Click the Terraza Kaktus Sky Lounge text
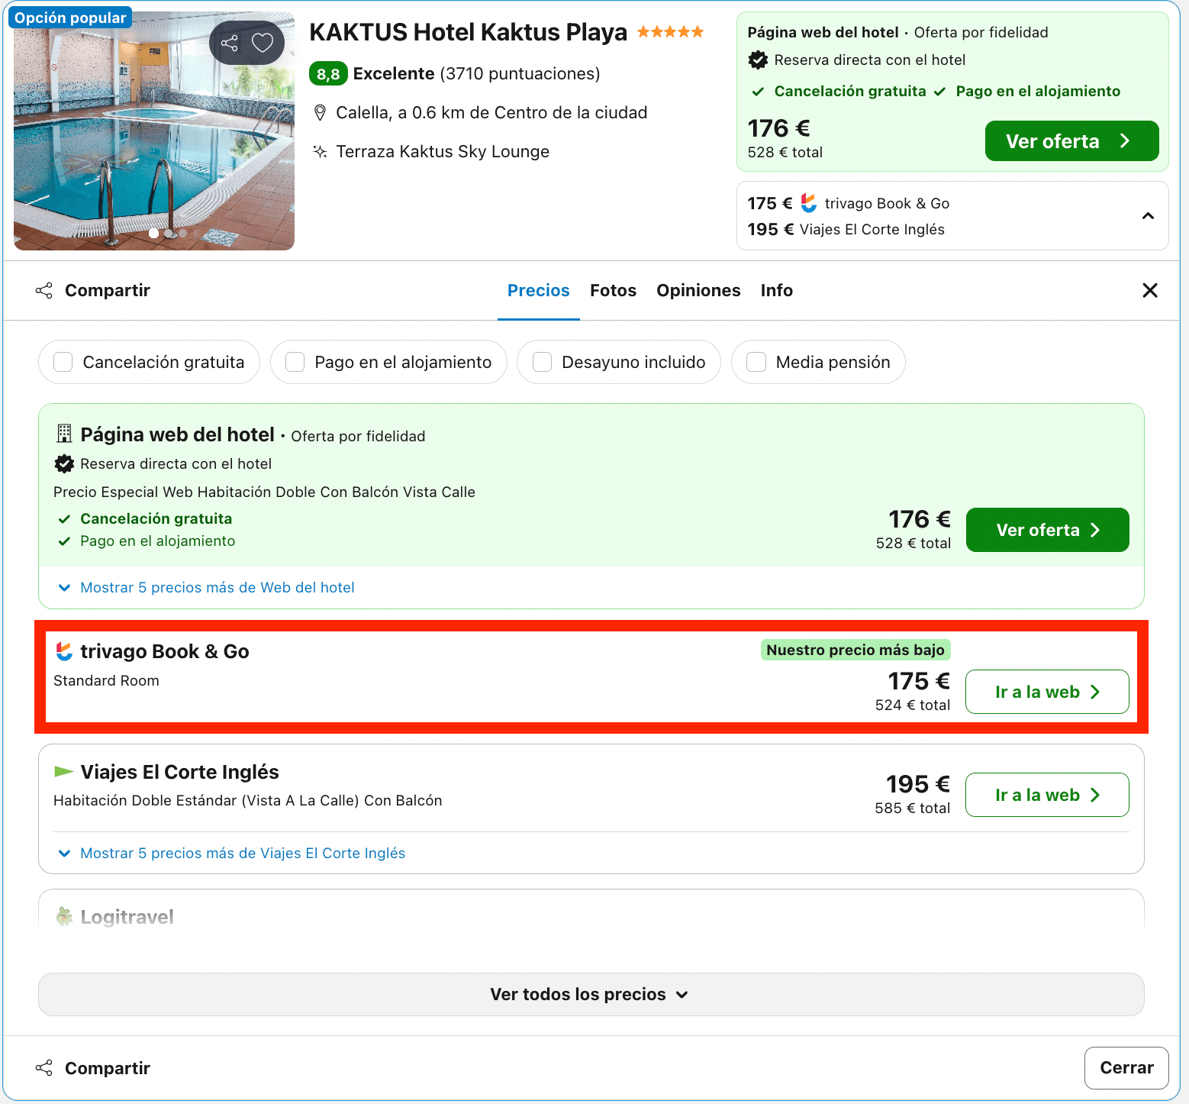Viewport: 1189px width, 1104px height. [x=443, y=151]
